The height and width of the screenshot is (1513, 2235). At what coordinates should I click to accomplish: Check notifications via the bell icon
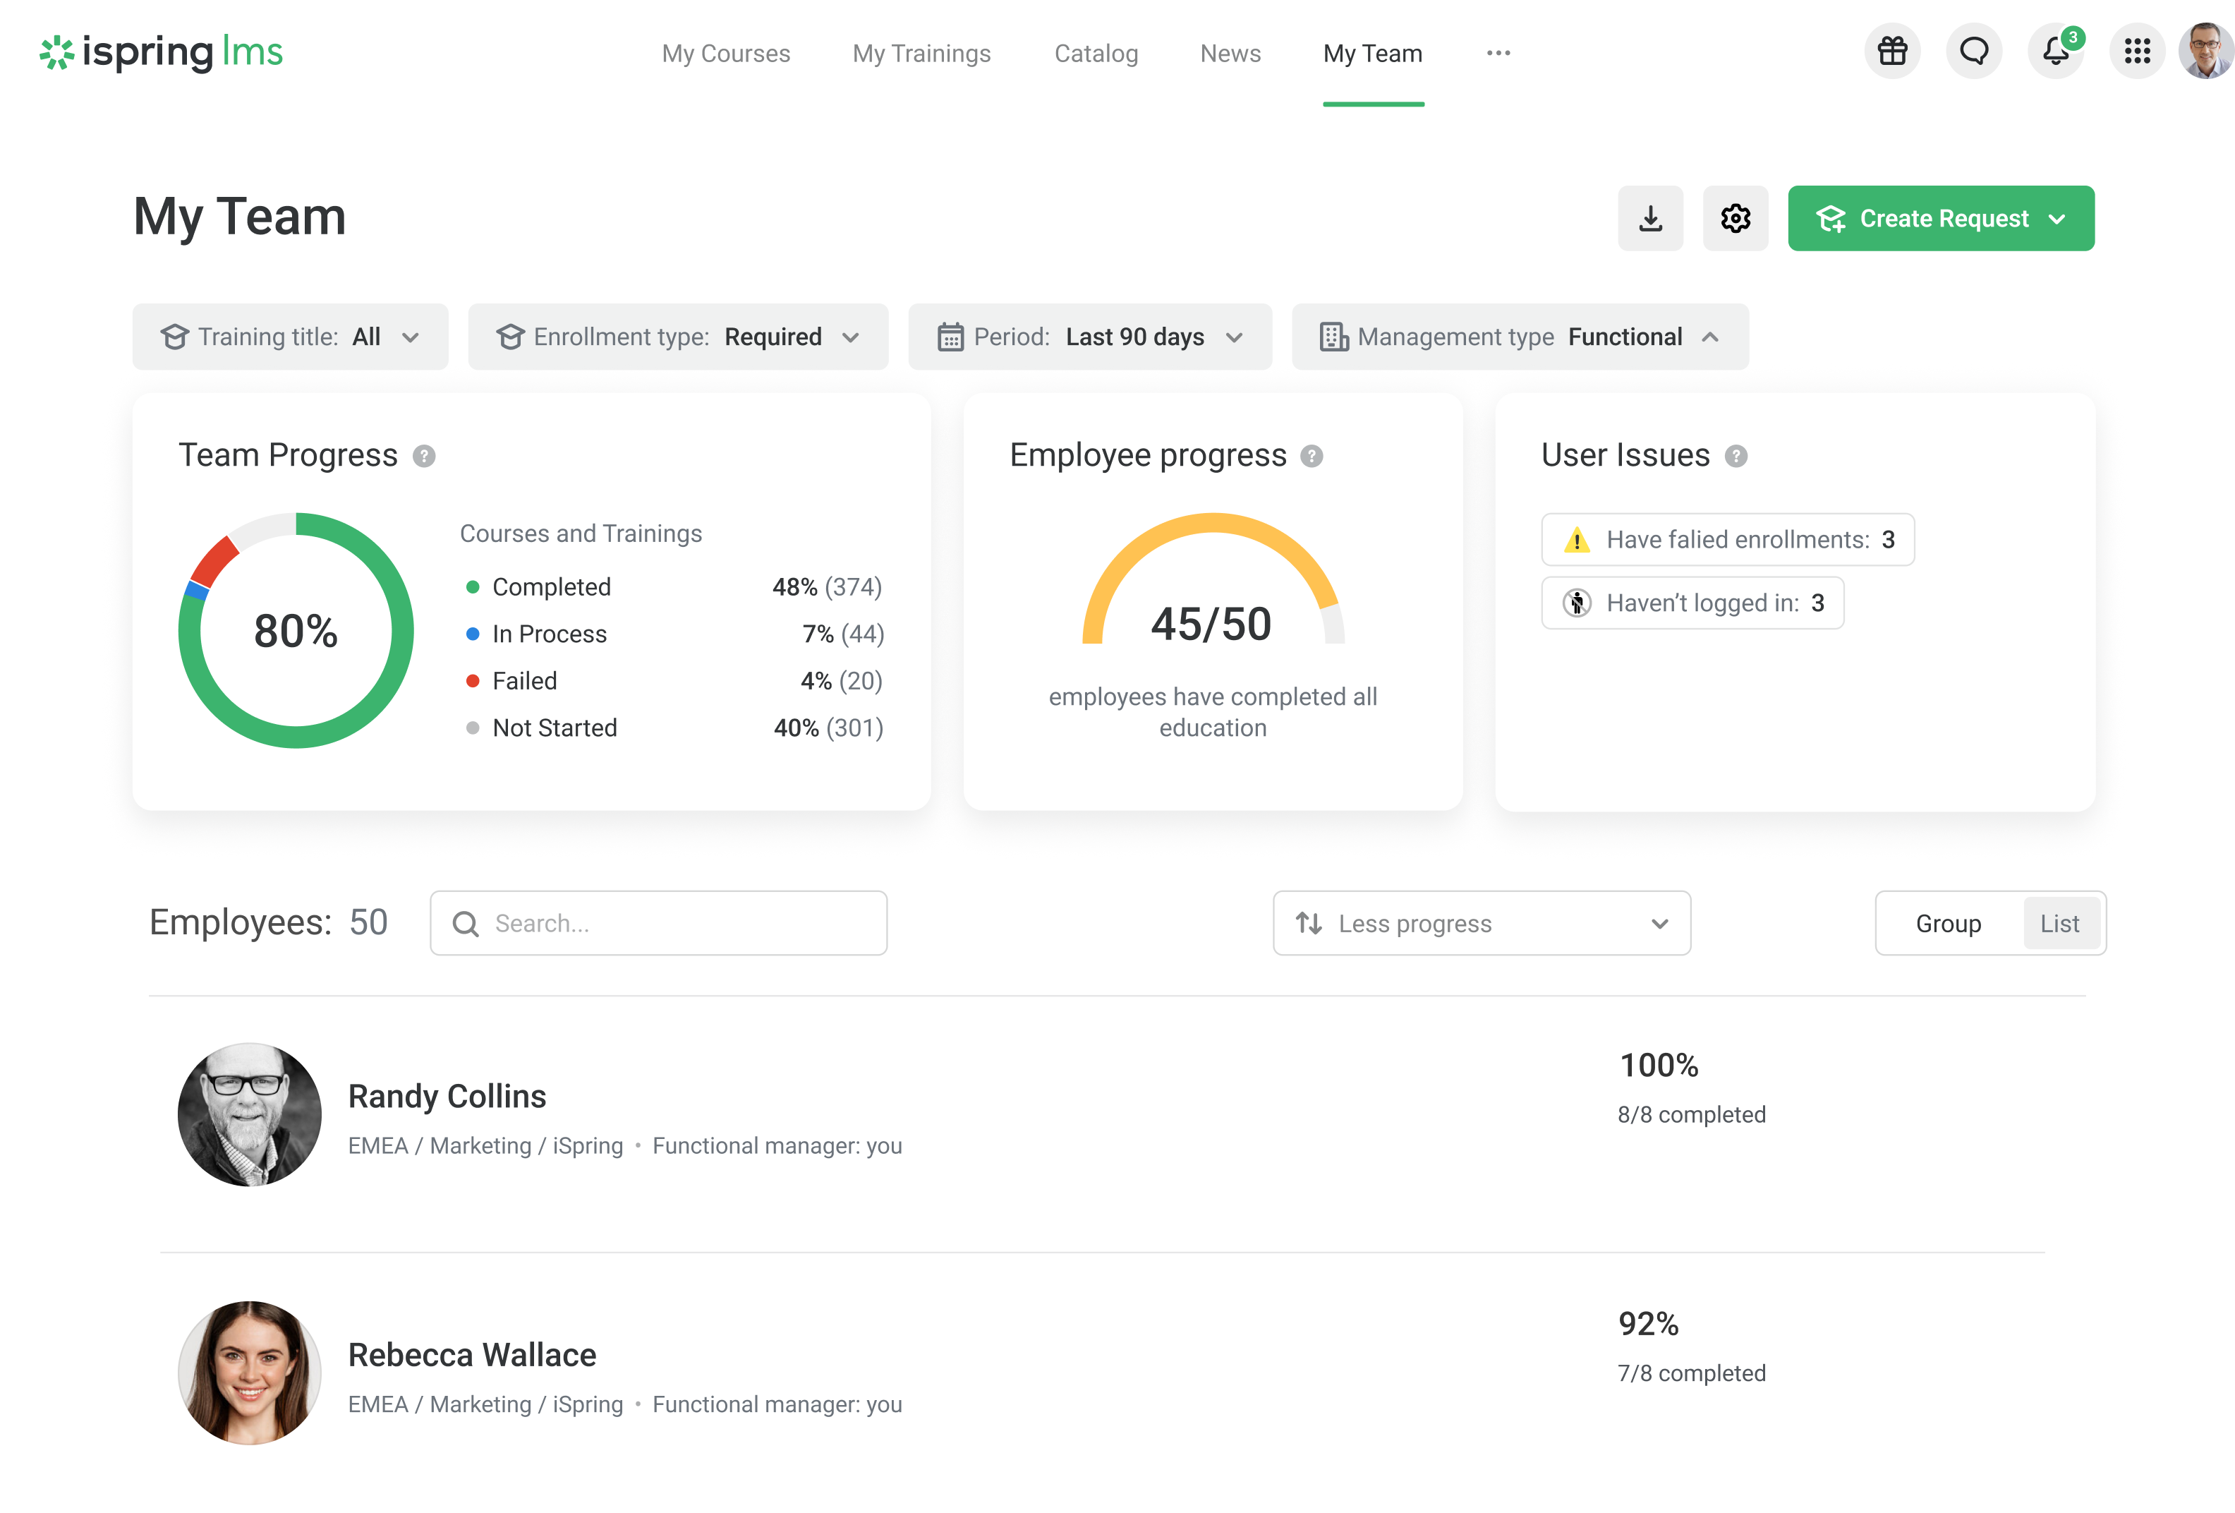2056,52
